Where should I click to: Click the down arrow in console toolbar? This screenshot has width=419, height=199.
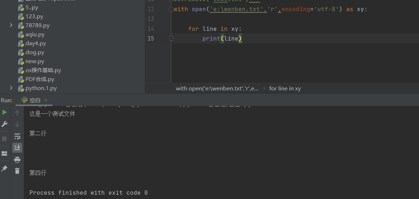click(17, 124)
